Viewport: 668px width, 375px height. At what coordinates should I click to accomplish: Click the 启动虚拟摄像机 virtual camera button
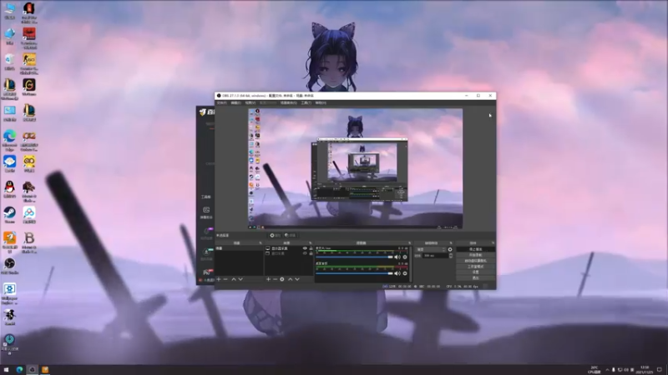coord(475,261)
